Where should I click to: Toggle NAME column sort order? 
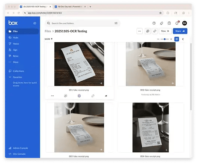point(48,39)
